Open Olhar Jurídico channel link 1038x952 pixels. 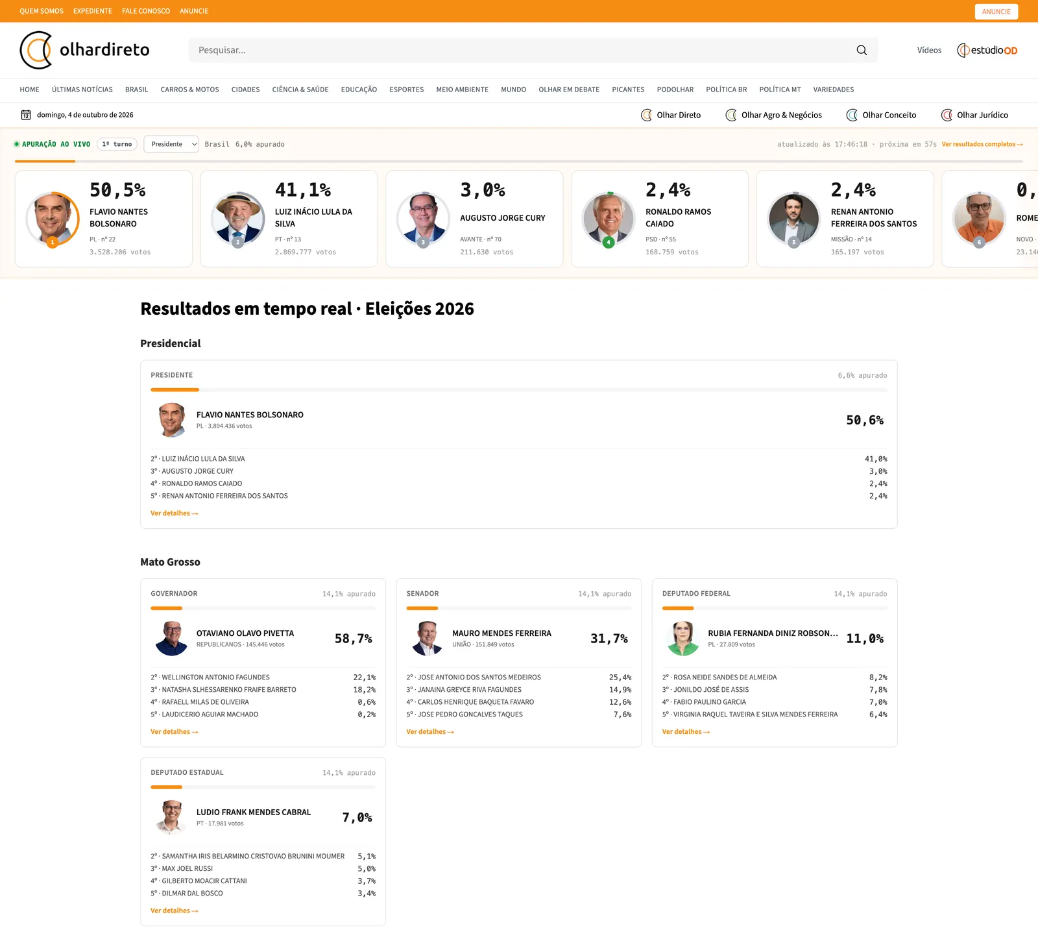point(974,115)
